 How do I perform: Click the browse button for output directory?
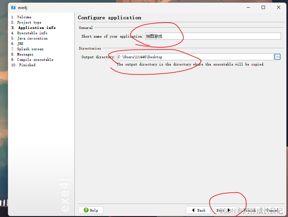(277, 57)
